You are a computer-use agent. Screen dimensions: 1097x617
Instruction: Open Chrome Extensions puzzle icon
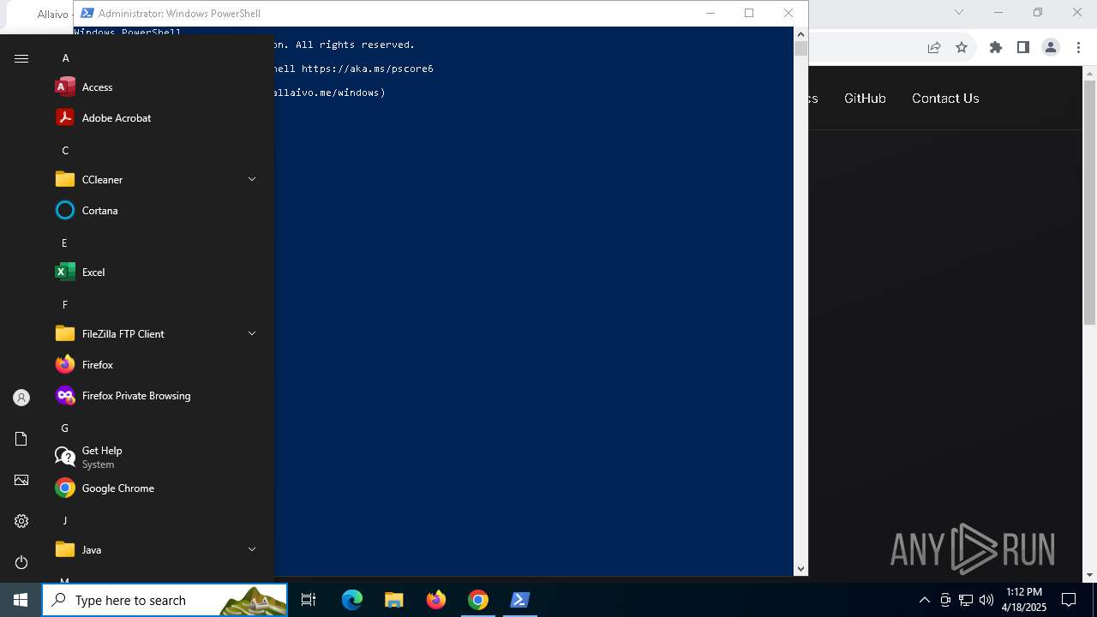coord(996,48)
